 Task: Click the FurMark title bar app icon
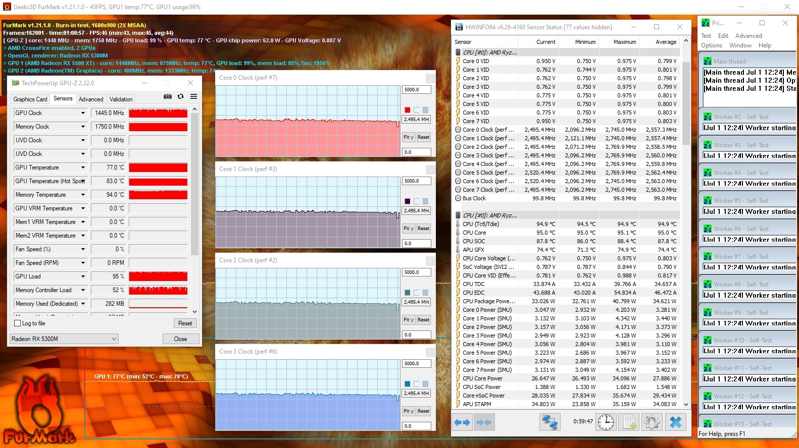pyautogui.click(x=7, y=7)
